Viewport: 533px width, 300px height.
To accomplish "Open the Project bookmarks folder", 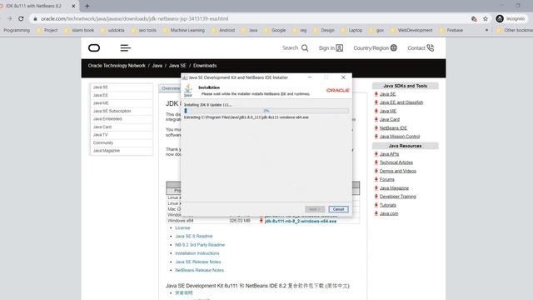I will (x=47, y=30).
